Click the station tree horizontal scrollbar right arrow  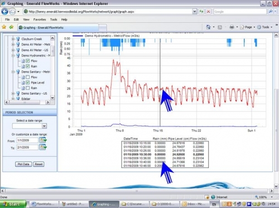click(x=48, y=102)
